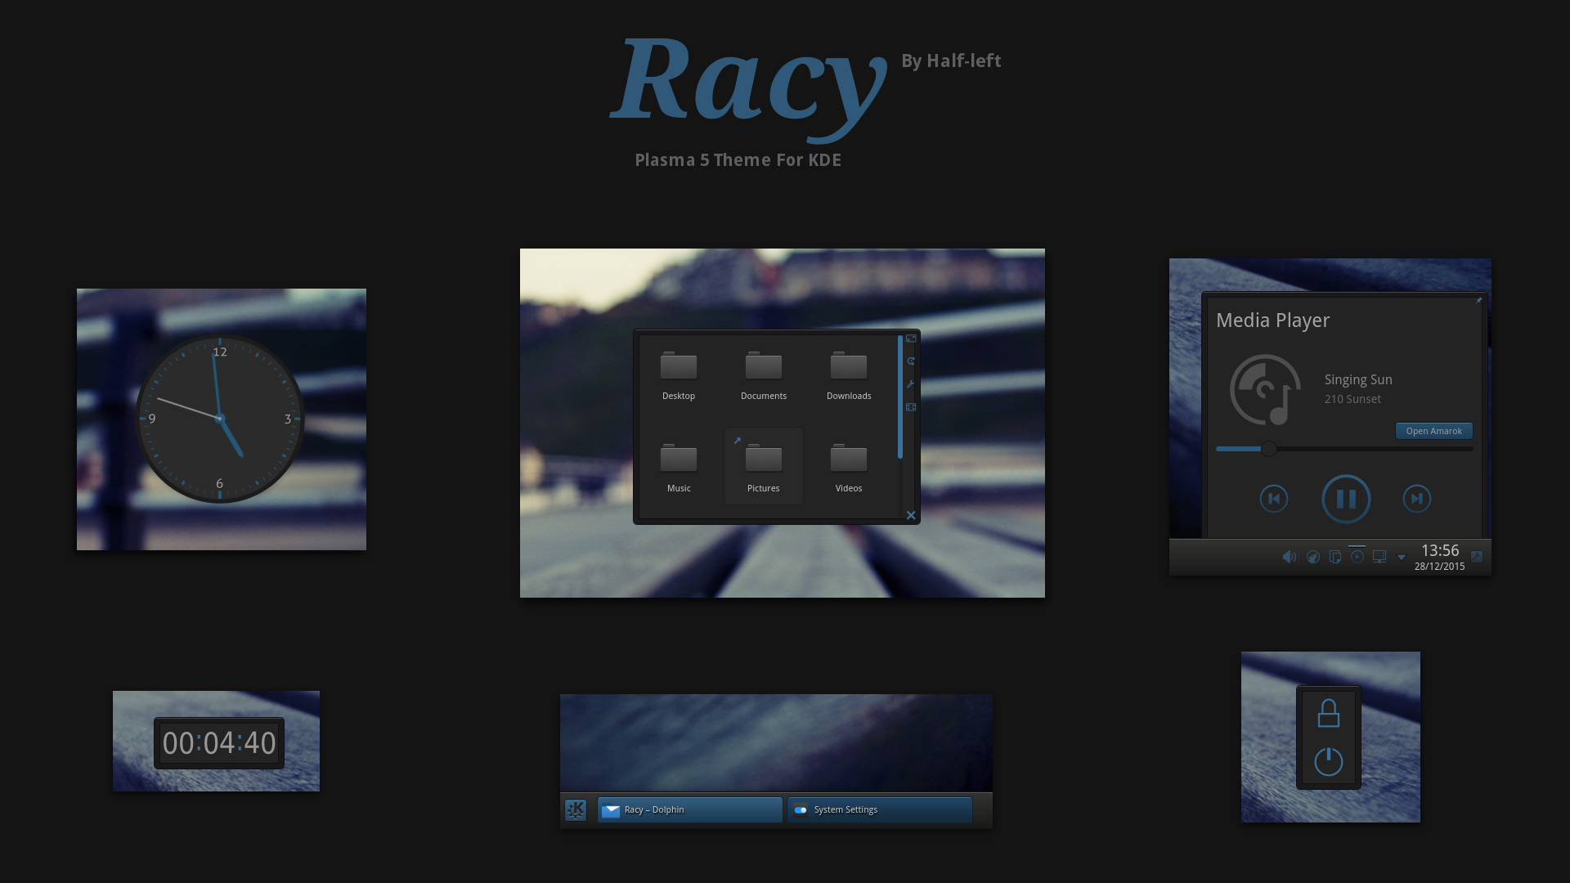This screenshot has height=883, width=1570.
Task: Open the Pictures folder
Action: [764, 468]
